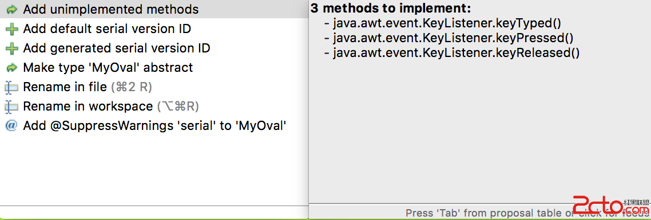Click the KeyListener.keyPressed() line in the preview
This screenshot has height=220, width=651.
coord(449,38)
